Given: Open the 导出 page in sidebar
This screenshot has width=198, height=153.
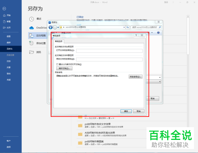Looking at the screenshot, I should (x=9, y=74).
